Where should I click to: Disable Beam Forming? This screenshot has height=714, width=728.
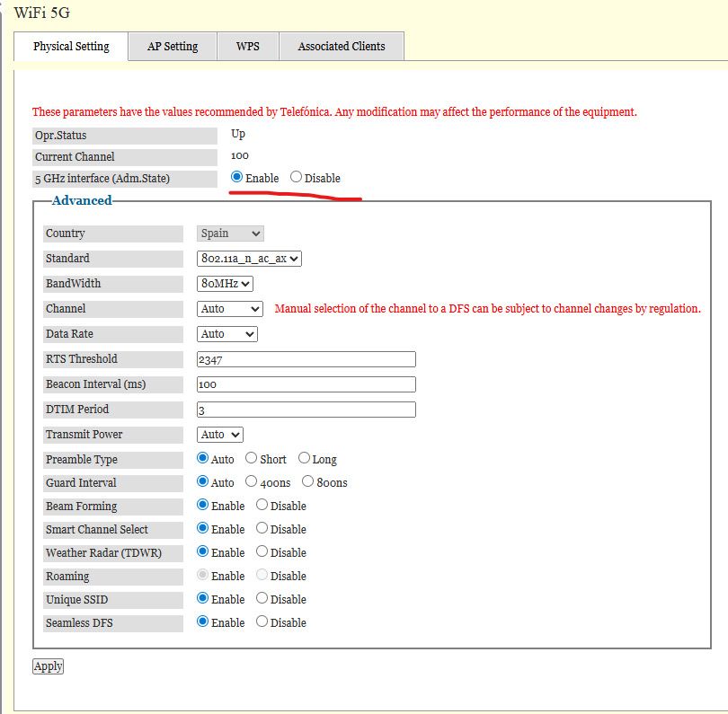[262, 506]
